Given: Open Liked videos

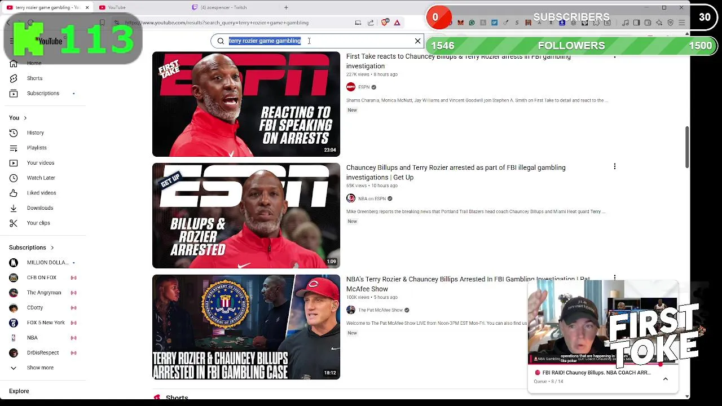Looking at the screenshot, I should [41, 193].
